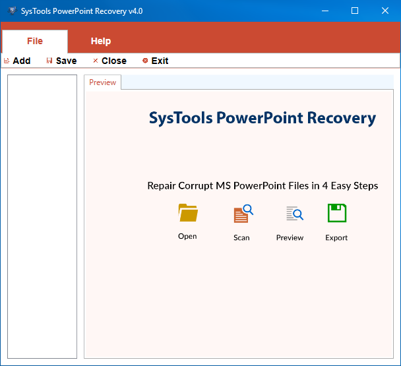401x366 pixels.
Task: Minimize the PowerPoint Recovery window
Action: (x=324, y=11)
